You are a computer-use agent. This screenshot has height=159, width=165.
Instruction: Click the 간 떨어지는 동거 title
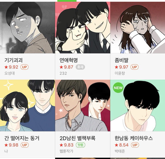click(22, 138)
